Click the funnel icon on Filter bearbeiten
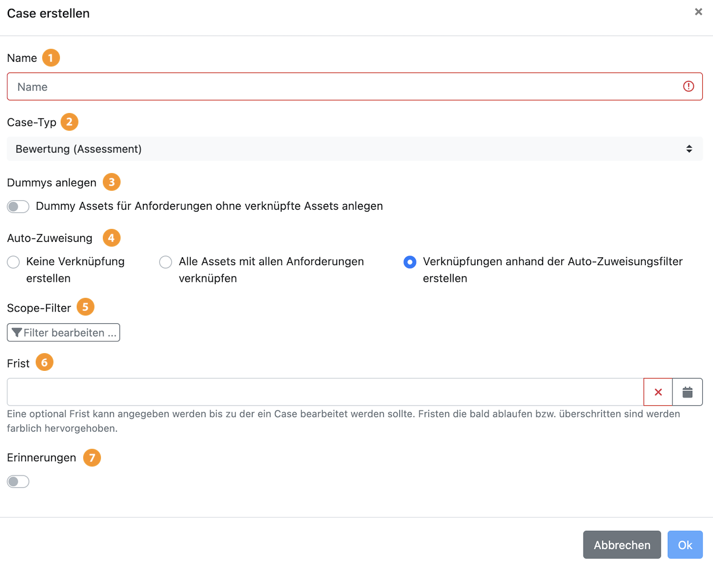This screenshot has width=713, height=570. click(17, 333)
